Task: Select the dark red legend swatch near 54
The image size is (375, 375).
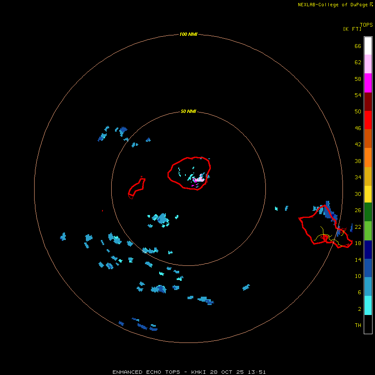Action: coord(368,102)
